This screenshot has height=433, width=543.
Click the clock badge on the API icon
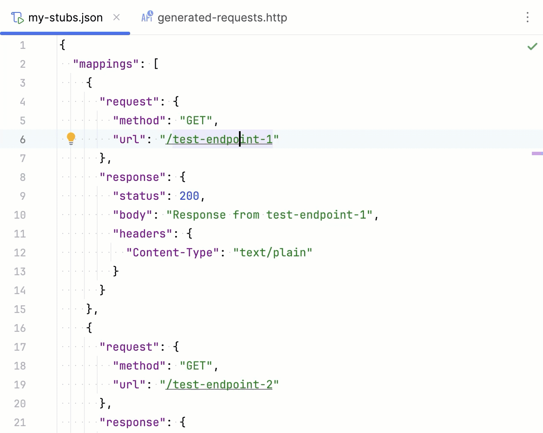click(x=151, y=13)
